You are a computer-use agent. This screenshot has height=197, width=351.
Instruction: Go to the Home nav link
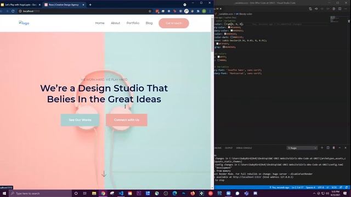pyautogui.click(x=100, y=23)
